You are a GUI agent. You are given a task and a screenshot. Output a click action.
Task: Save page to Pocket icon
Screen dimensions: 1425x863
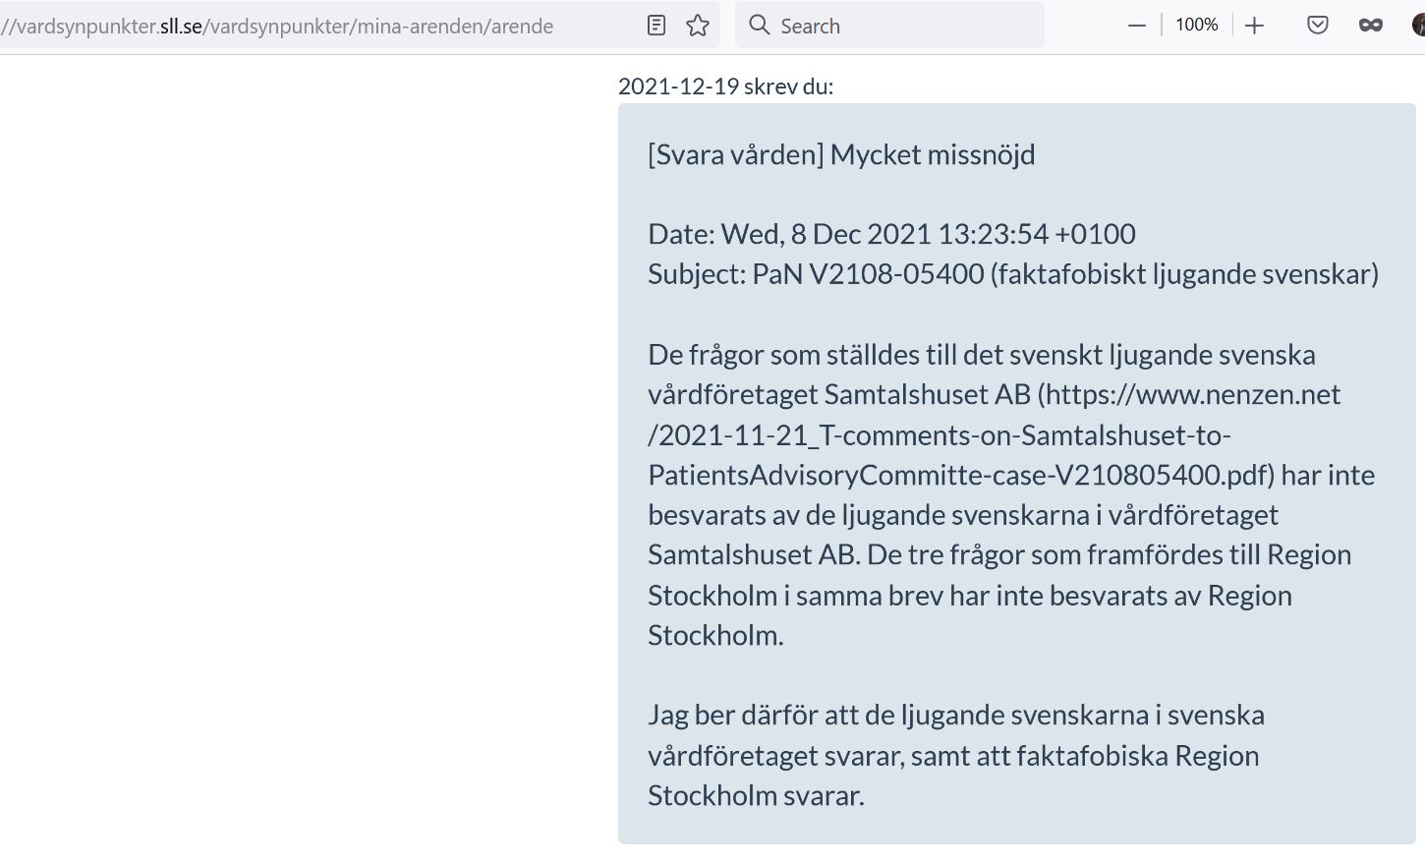tap(1318, 26)
